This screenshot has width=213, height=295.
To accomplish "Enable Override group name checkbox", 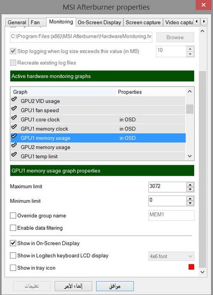I will [13, 215].
